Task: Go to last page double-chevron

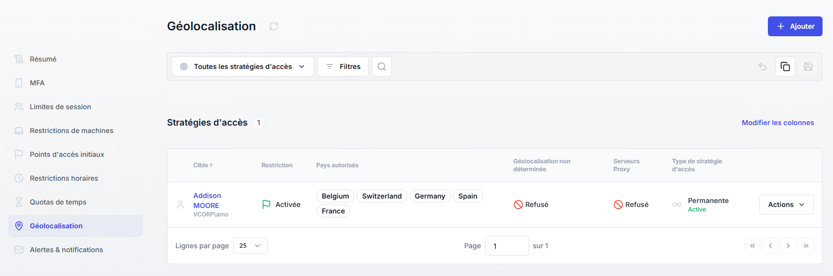Action: click(x=806, y=246)
